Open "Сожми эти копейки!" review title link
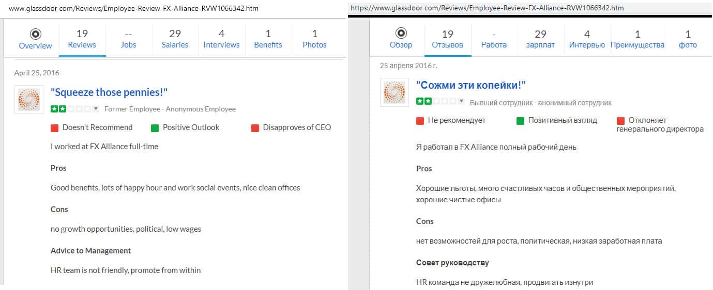Image resolution: width=713 pixels, height=290 pixels. coord(471,86)
